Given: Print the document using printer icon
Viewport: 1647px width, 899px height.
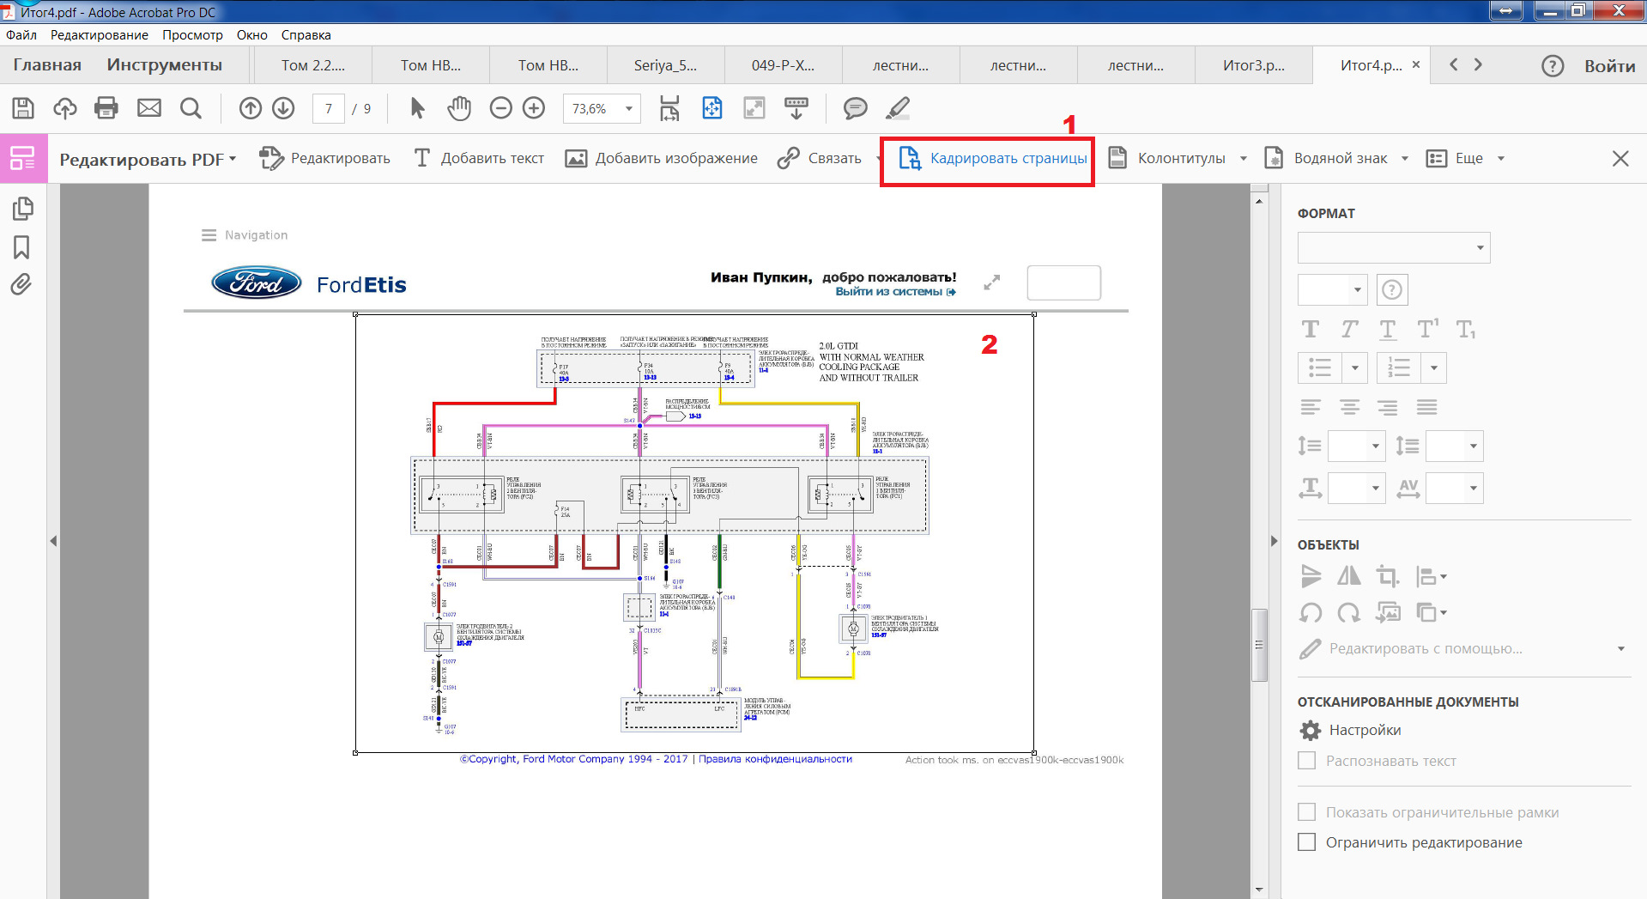Looking at the screenshot, I should (x=106, y=108).
